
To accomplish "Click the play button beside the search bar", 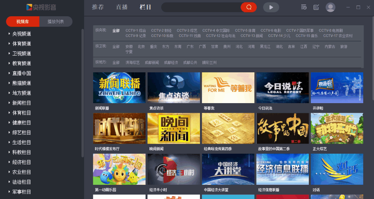I will point(271,7).
